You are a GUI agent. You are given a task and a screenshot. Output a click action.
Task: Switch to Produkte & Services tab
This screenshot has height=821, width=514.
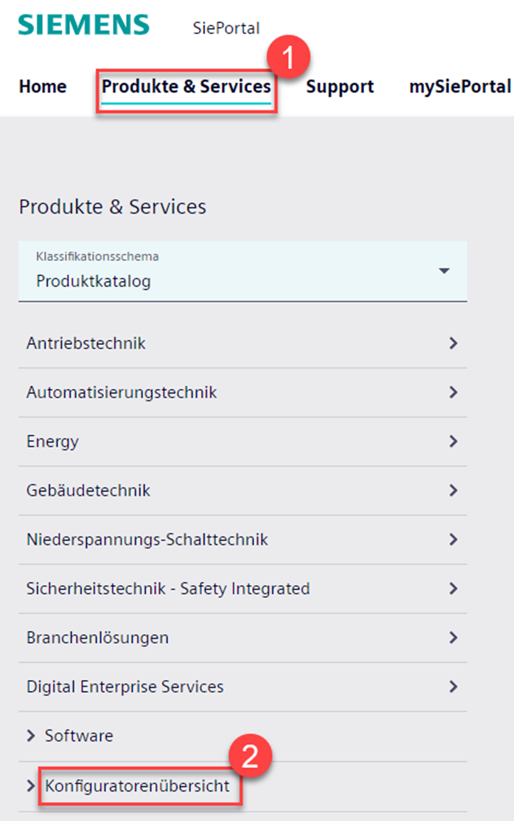186,87
